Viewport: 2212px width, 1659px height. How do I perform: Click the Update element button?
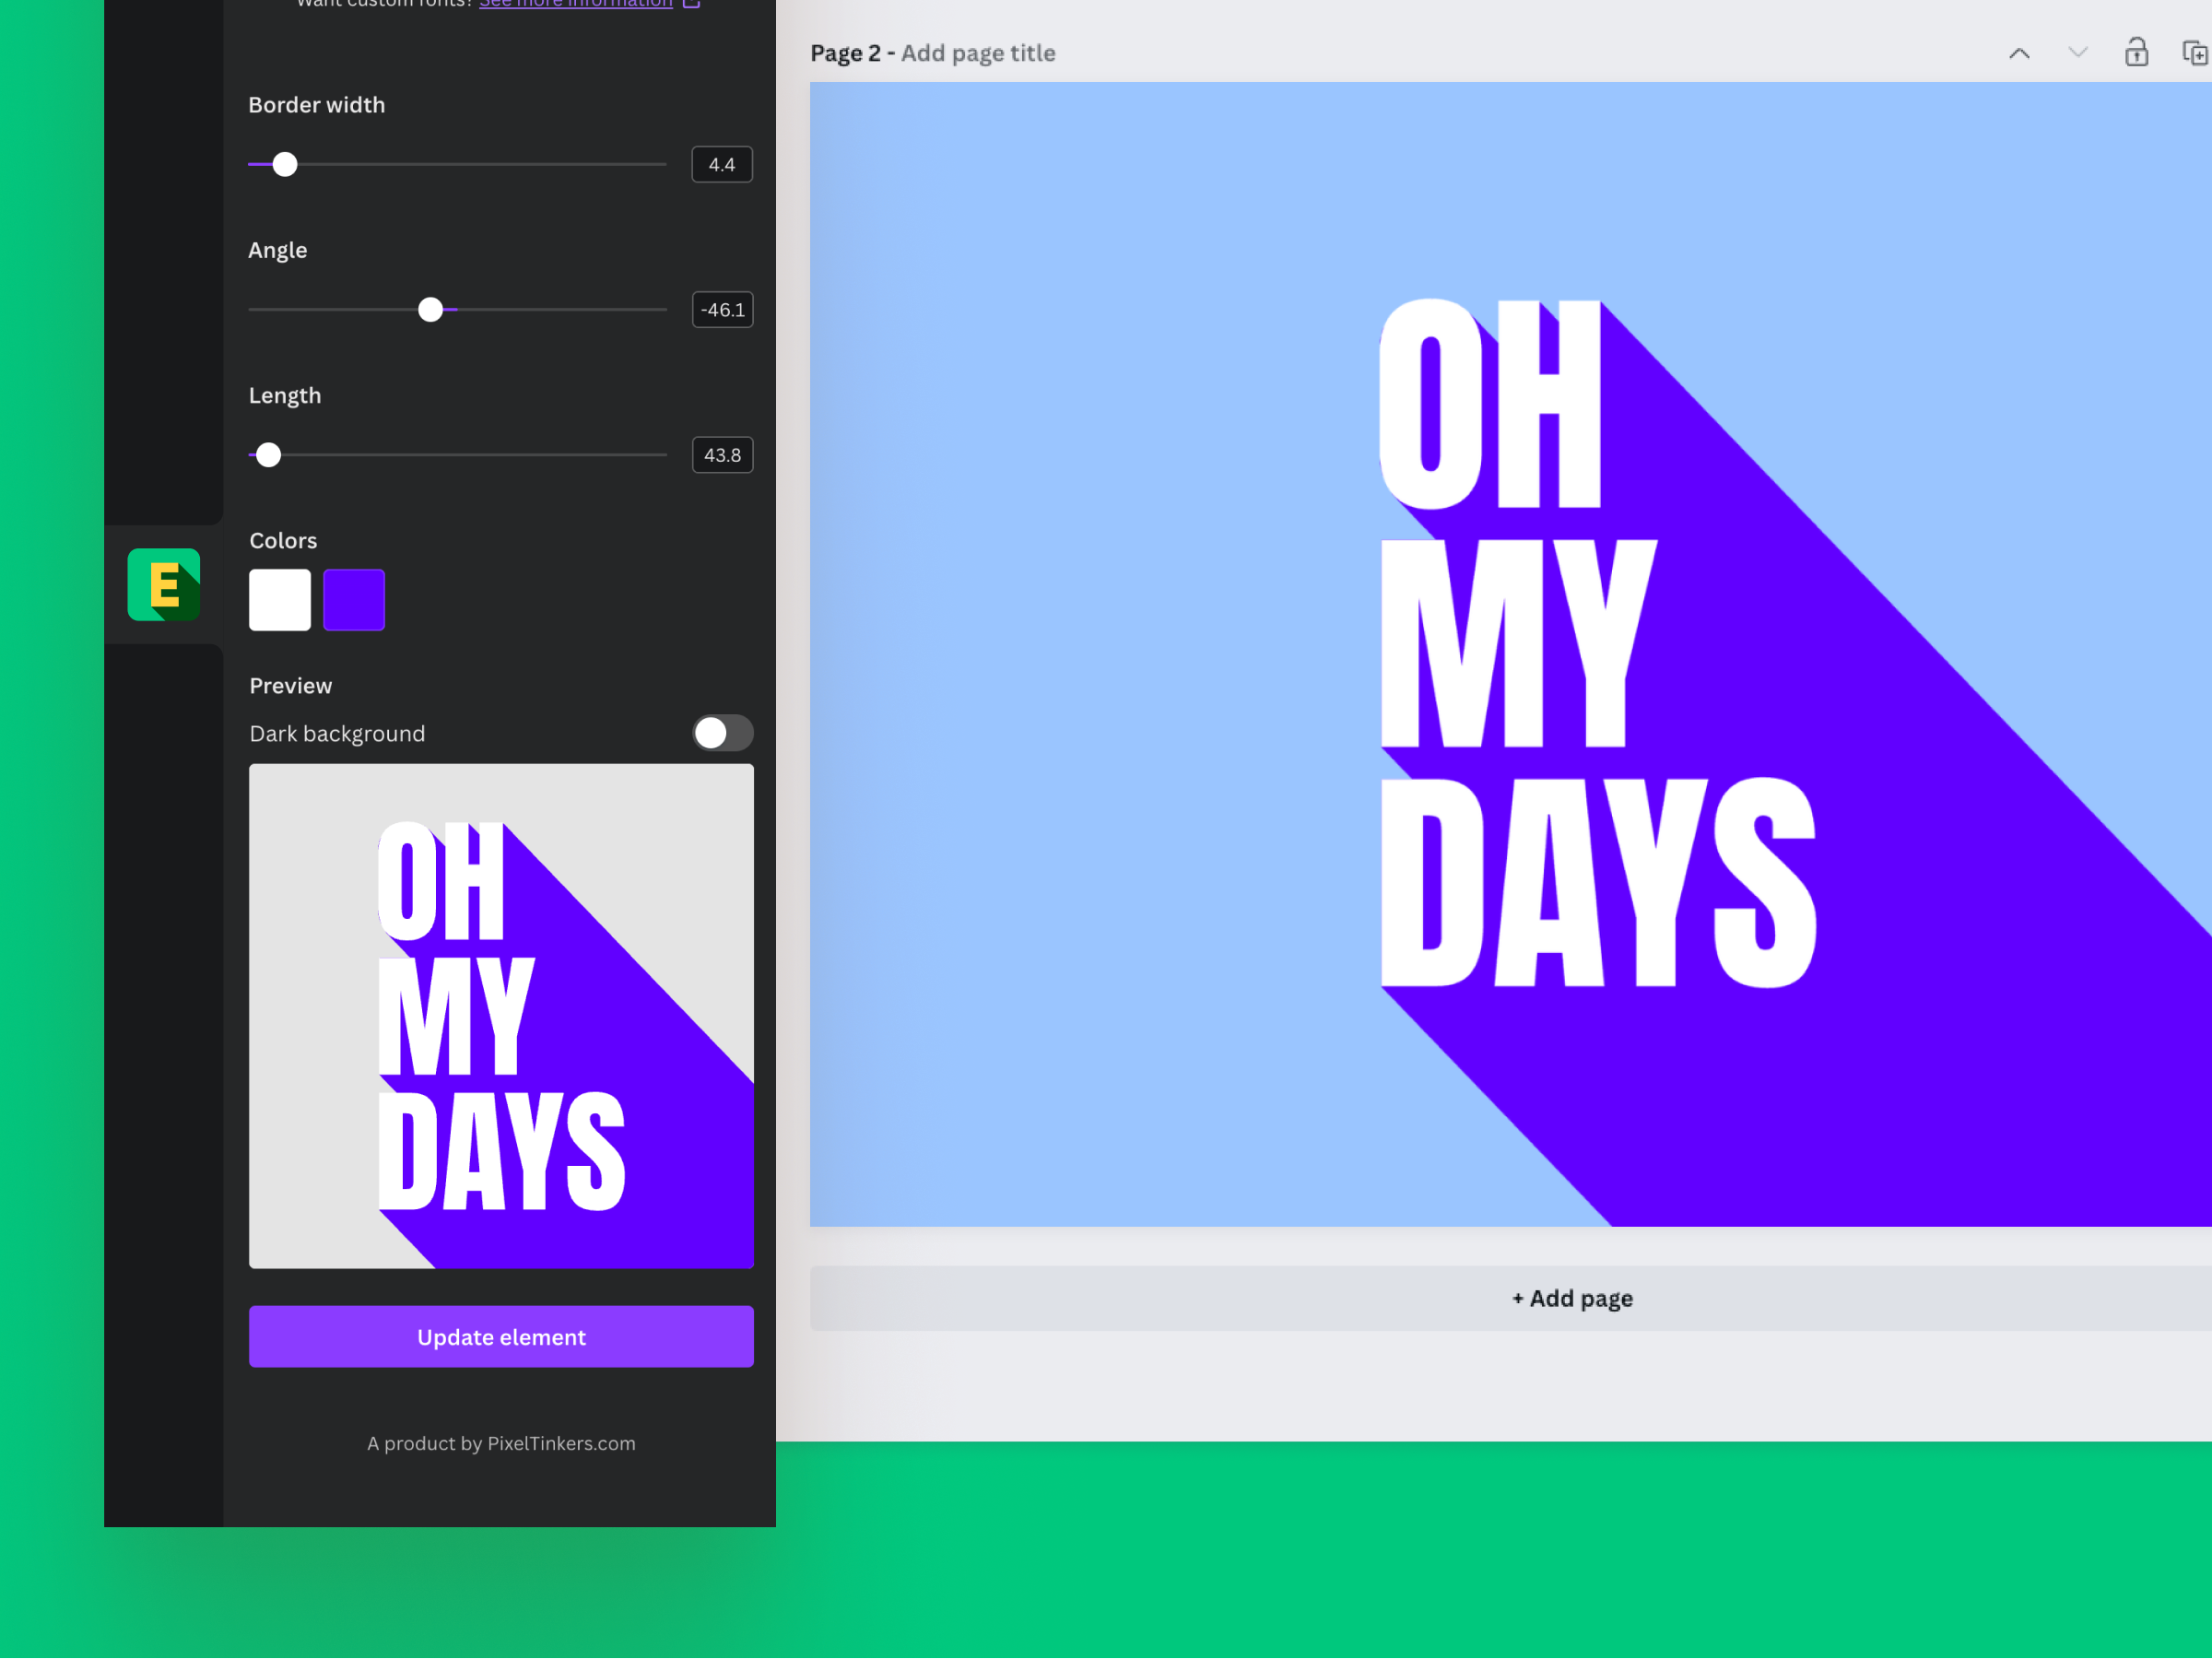[x=501, y=1337]
